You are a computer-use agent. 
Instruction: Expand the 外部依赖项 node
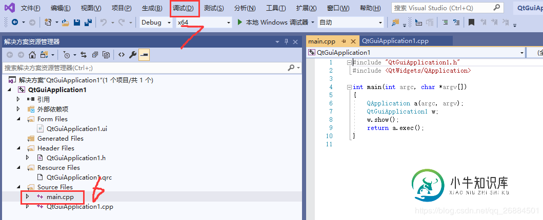tap(18, 109)
